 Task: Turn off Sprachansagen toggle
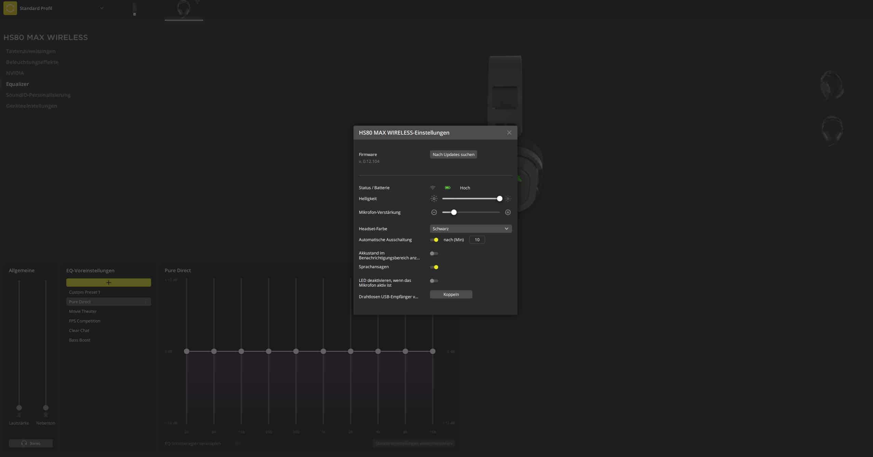tap(434, 267)
